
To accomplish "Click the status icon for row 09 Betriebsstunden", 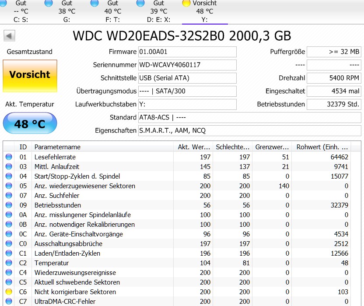I will click(9, 205).
